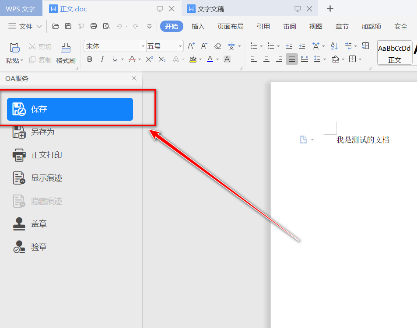Close the OA服务 side panel

(x=134, y=78)
